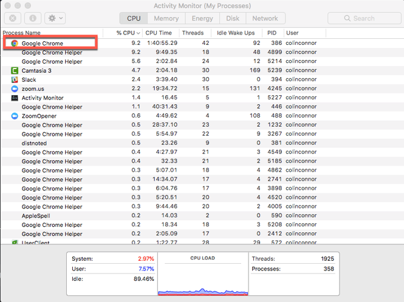Select Google Chrome Helper with PID 4899
The width and height of the screenshot is (404, 302).
click(x=202, y=52)
